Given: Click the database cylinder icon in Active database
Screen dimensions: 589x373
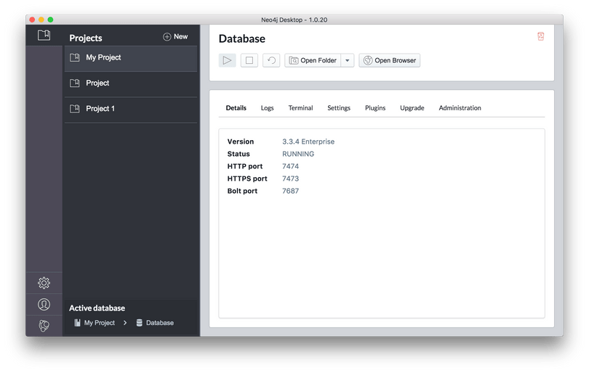Looking at the screenshot, I should pyautogui.click(x=140, y=323).
